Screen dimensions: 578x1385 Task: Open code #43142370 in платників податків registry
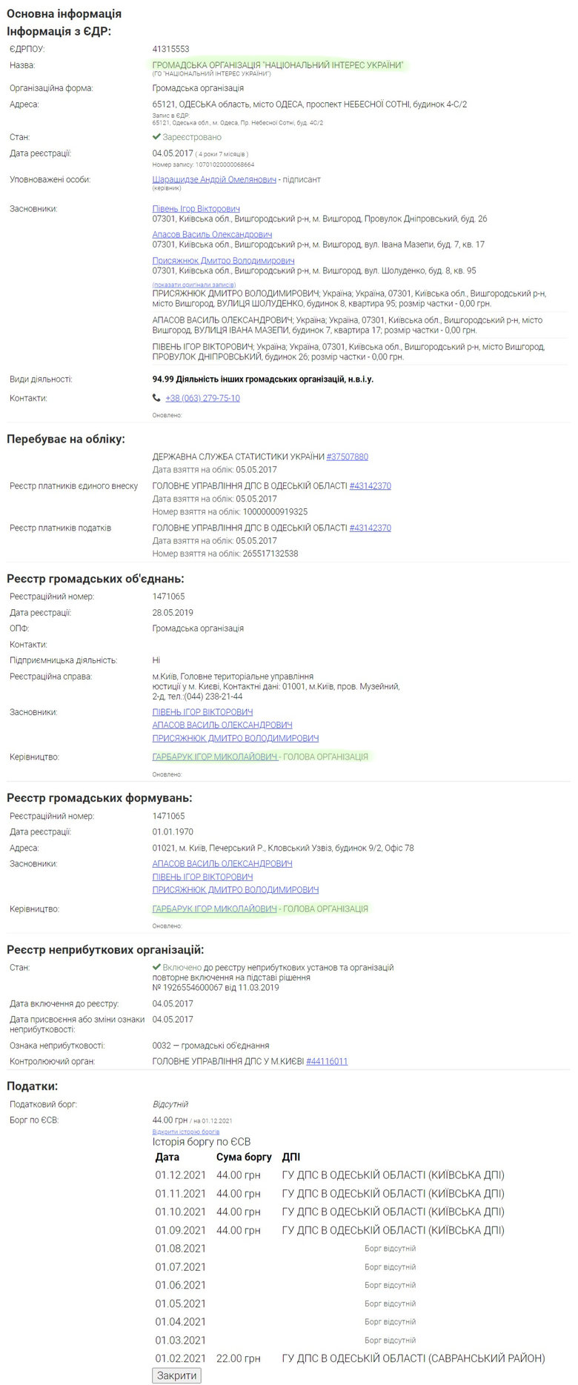click(371, 528)
